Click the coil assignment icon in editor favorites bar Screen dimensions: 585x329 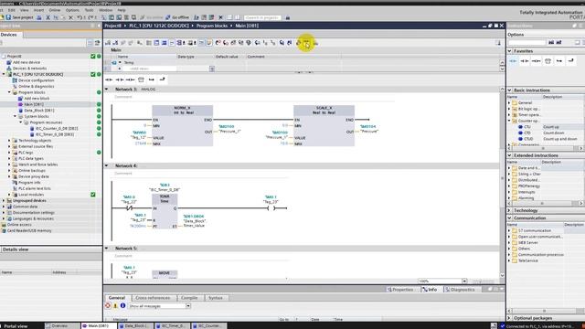pyautogui.click(x=130, y=80)
